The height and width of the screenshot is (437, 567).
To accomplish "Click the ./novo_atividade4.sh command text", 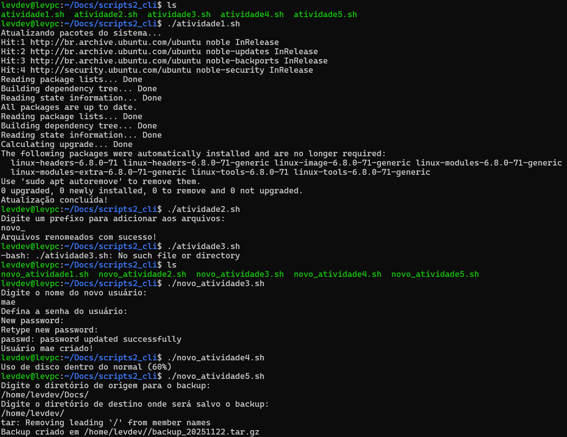I will 216,358.
